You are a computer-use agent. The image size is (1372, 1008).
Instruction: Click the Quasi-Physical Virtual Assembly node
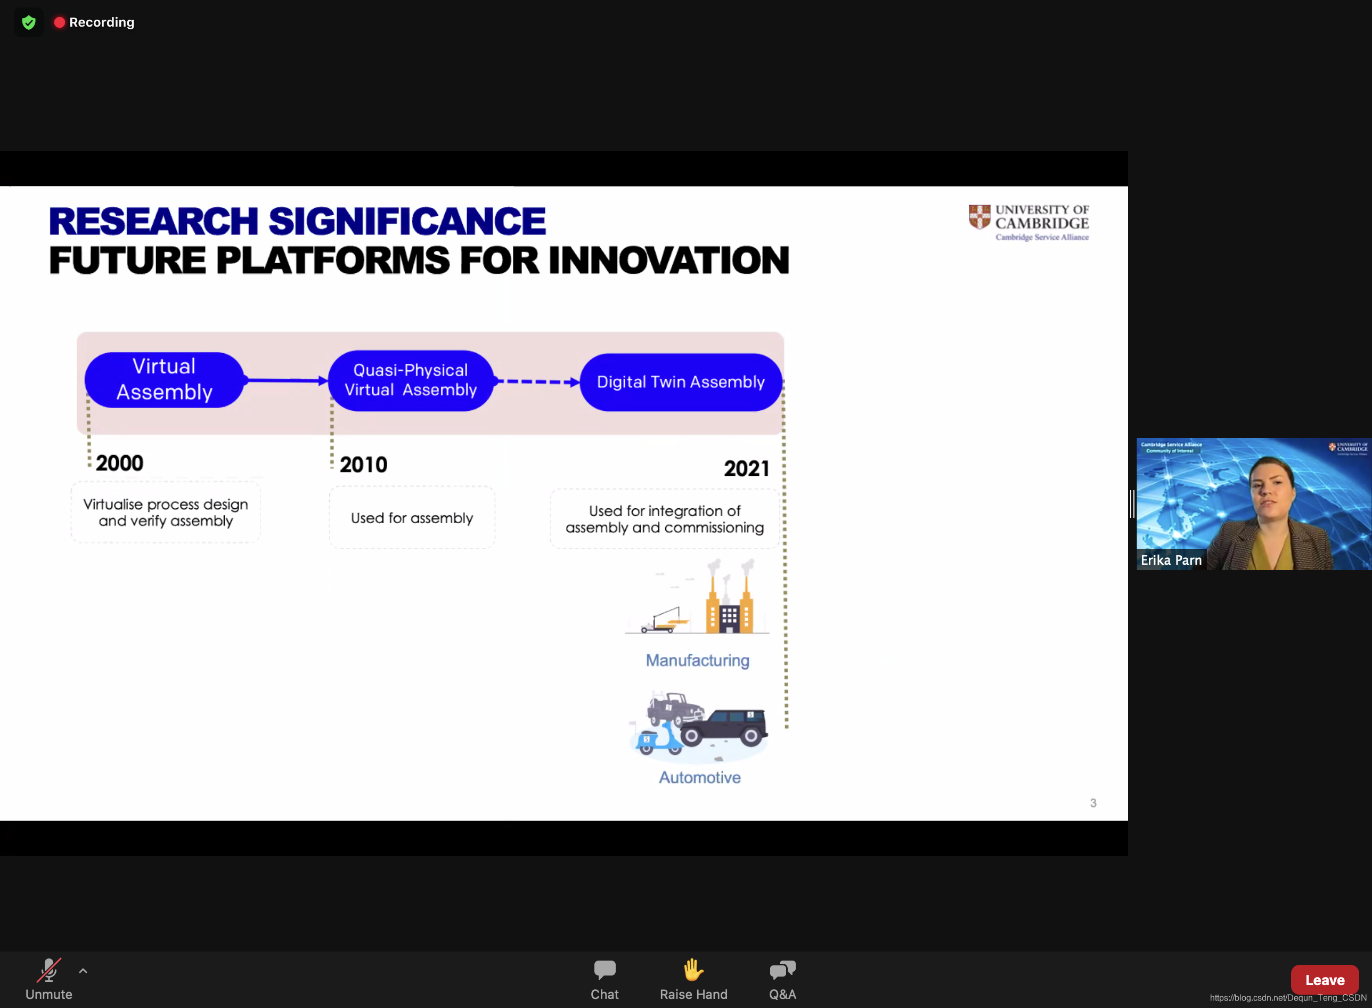pyautogui.click(x=411, y=380)
